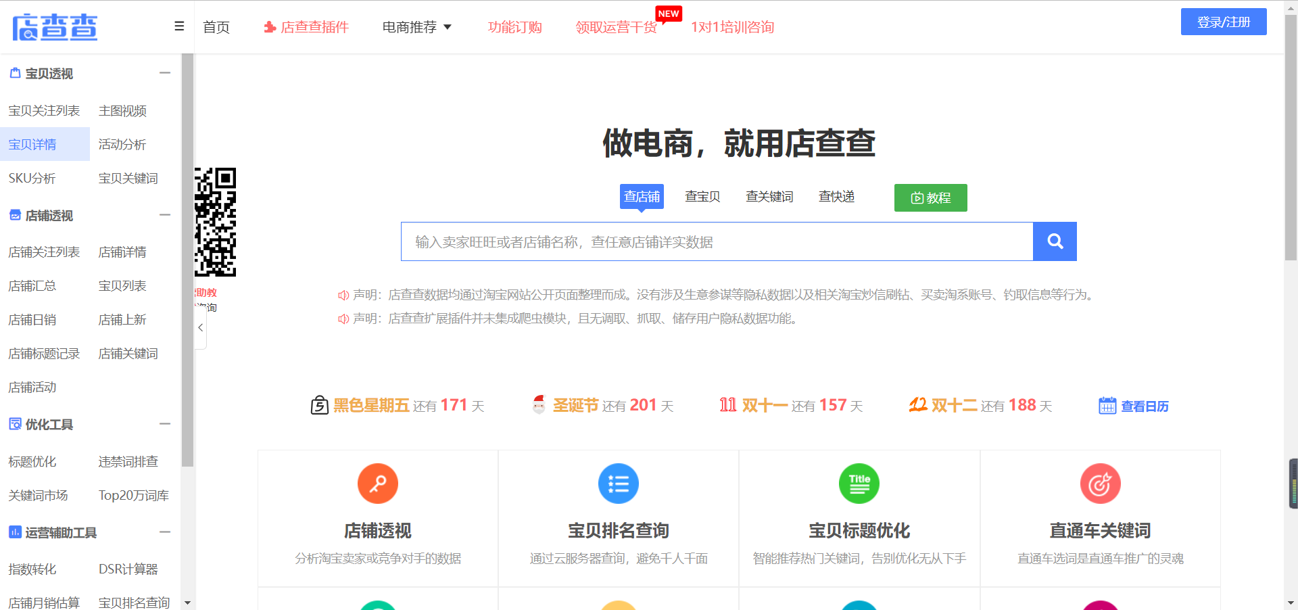Collapse the 运营辅助工具 section

point(165,532)
